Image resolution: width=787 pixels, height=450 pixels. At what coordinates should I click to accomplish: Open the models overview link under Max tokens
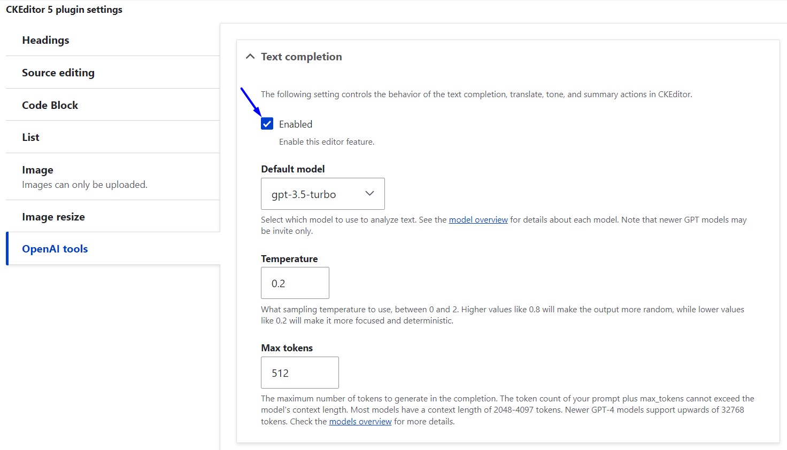point(360,422)
